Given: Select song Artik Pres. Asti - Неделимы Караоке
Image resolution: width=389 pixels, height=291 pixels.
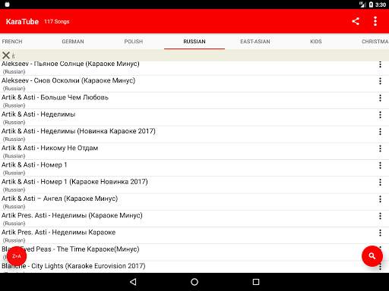Looking at the screenshot, I should pyautogui.click(x=194, y=236).
